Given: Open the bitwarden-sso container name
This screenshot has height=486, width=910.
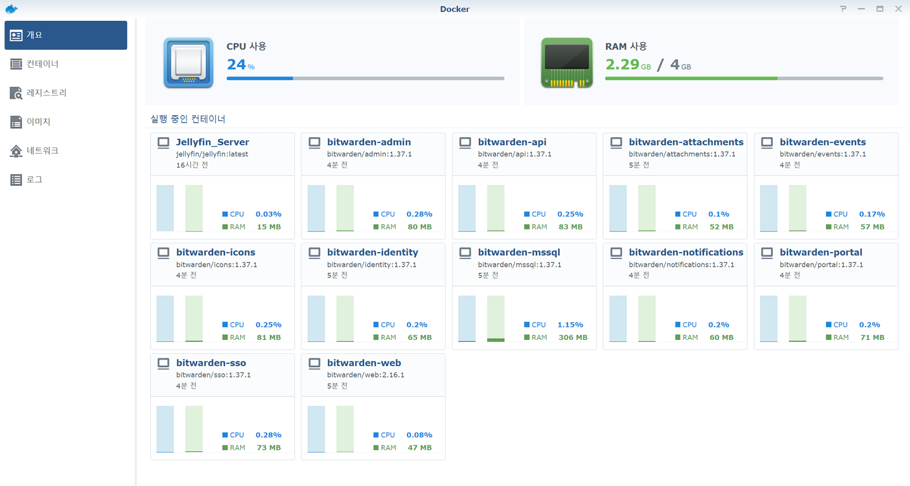Looking at the screenshot, I should [x=211, y=363].
